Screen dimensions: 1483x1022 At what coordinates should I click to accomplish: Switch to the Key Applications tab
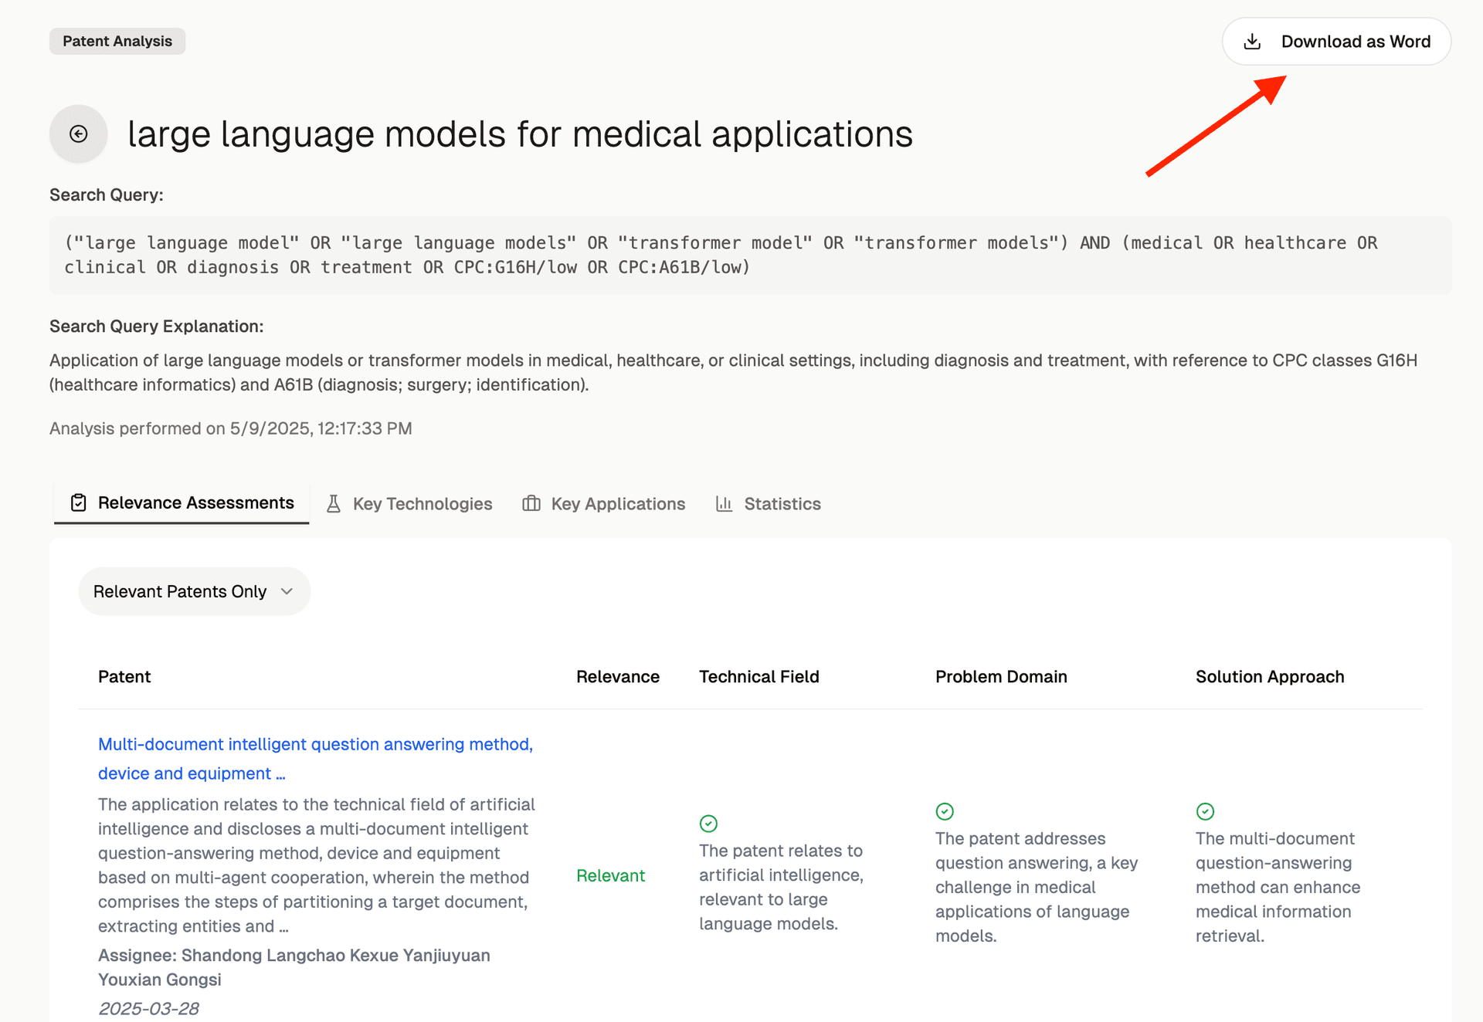click(x=617, y=503)
